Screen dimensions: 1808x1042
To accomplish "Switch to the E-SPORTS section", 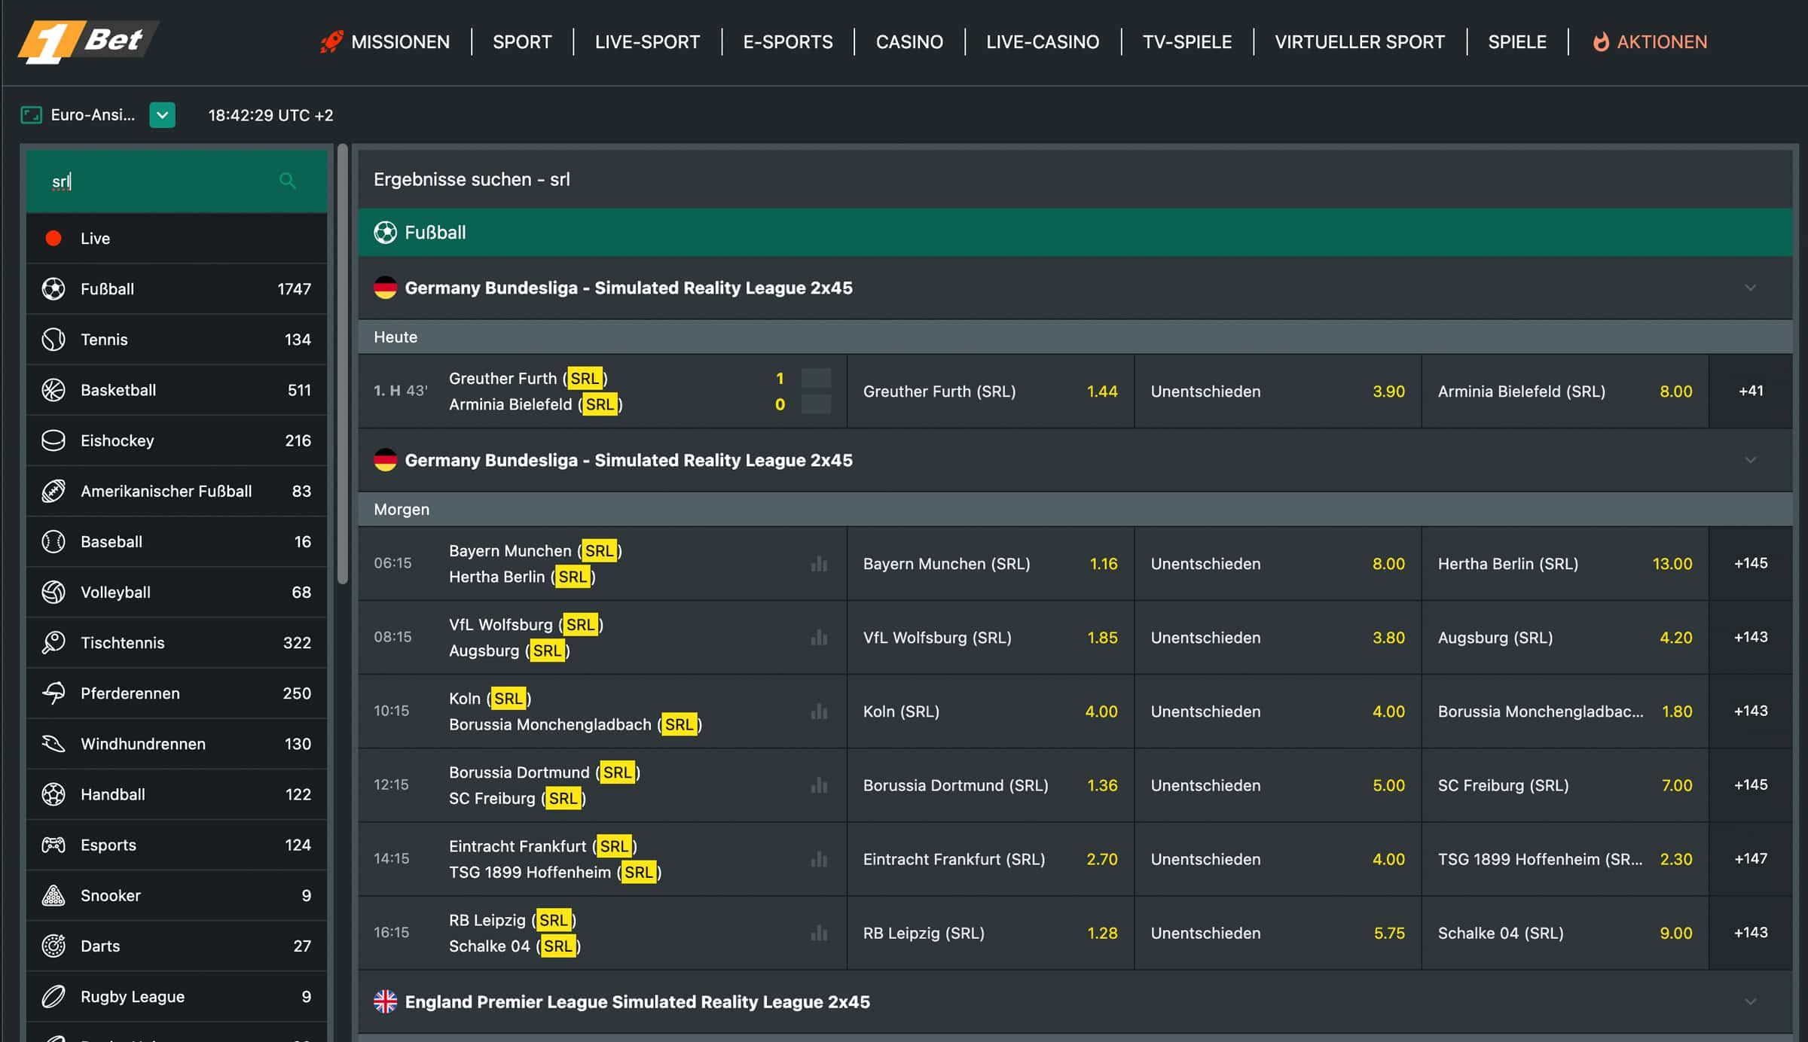I will click(x=787, y=41).
